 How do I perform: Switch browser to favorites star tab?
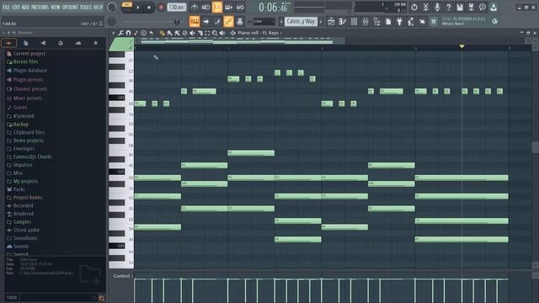(95, 43)
